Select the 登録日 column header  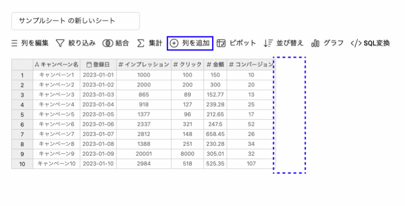[x=98, y=64]
